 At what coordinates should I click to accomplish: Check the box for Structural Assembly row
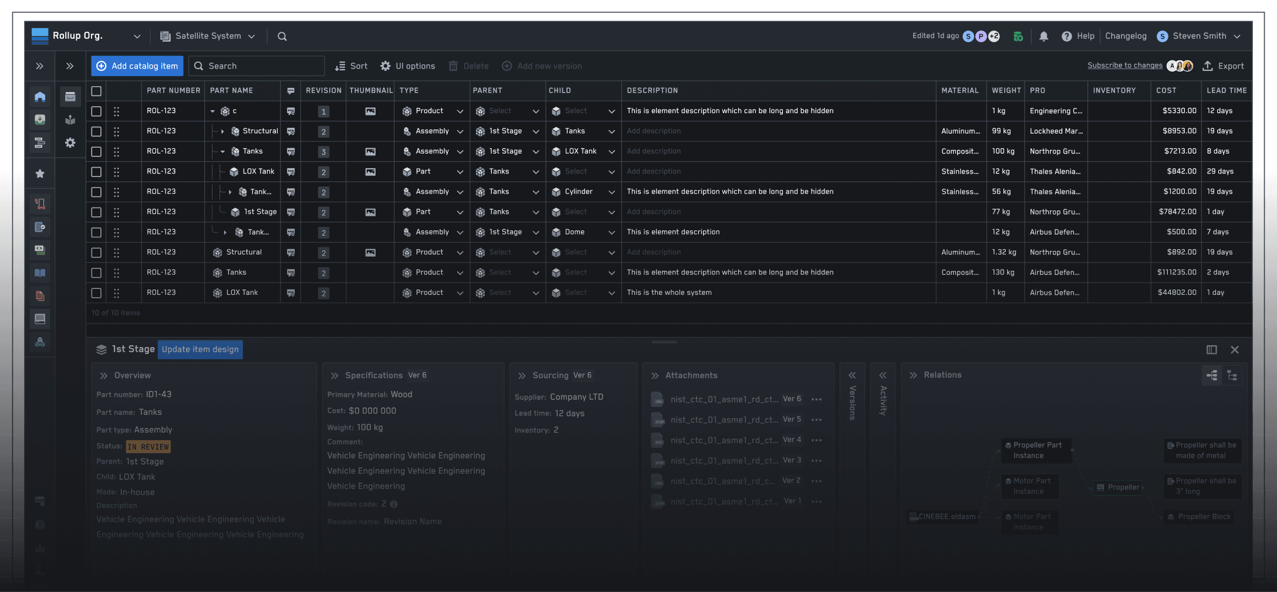[x=96, y=131]
